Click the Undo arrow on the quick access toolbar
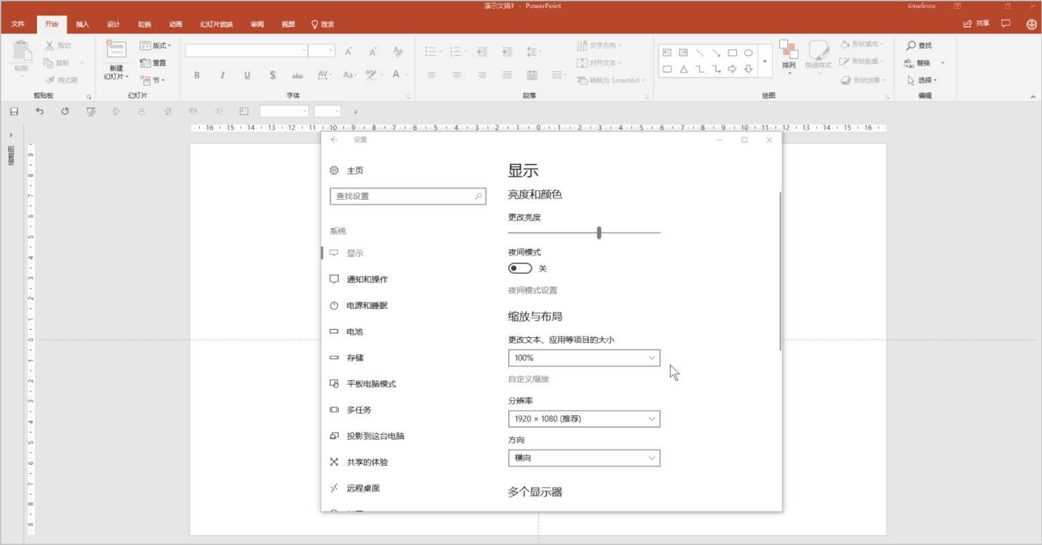The width and height of the screenshot is (1042, 545). point(40,111)
